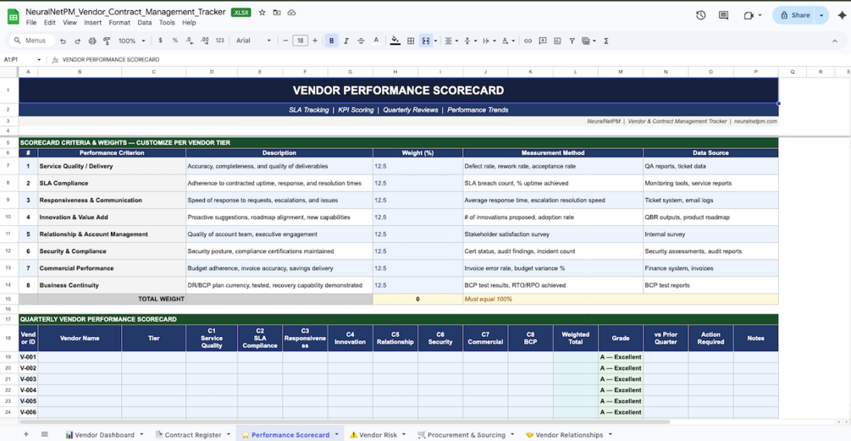Expand merge cells options arrow

tap(435, 41)
